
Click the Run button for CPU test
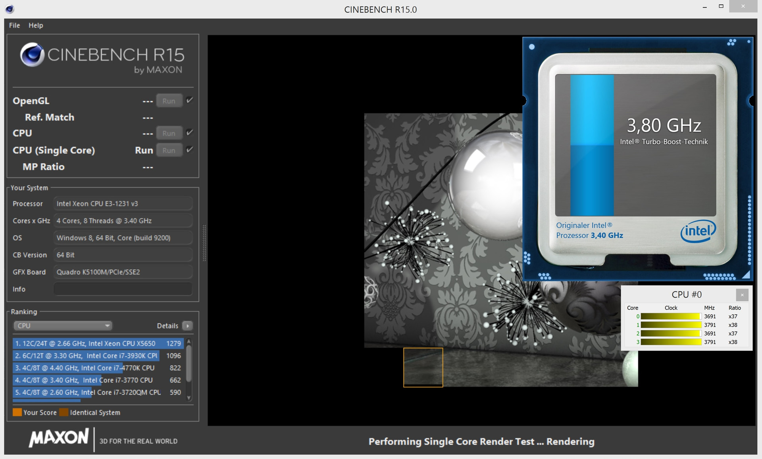tap(169, 133)
